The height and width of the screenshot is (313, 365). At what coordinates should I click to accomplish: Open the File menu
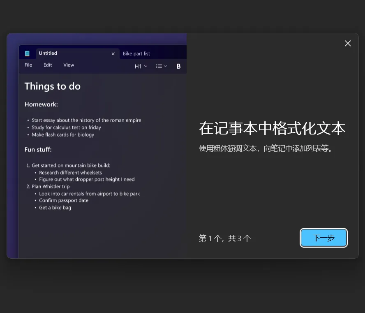coord(28,65)
